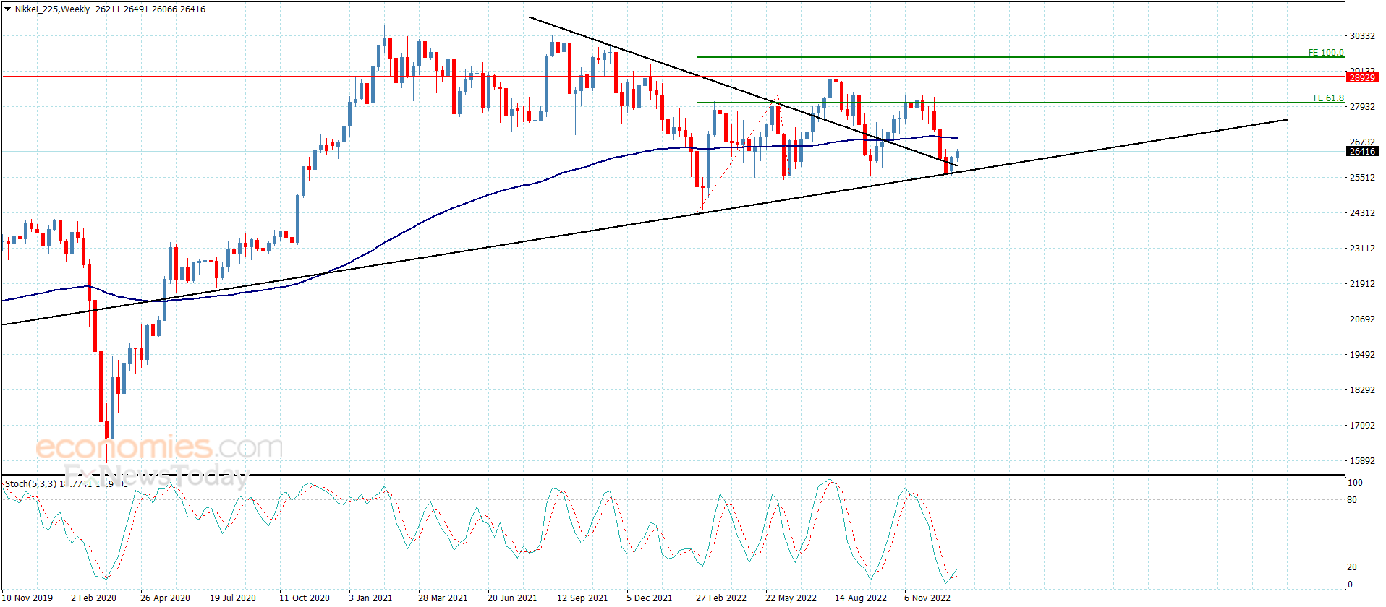Click the 10 Nov 2019 date label
The height and width of the screenshot is (607, 1386).
(x=27, y=598)
